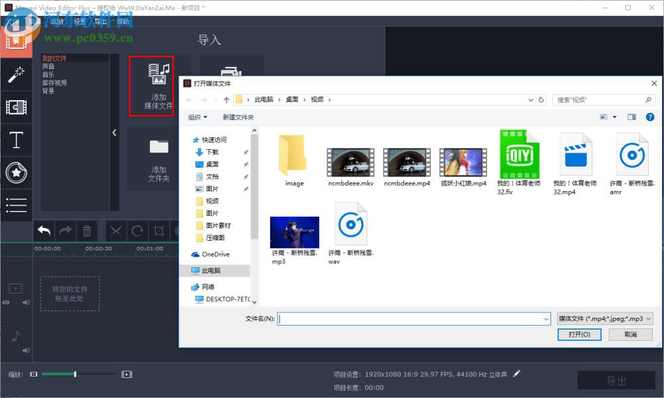Select the magic wand filters tool

pos(17,73)
